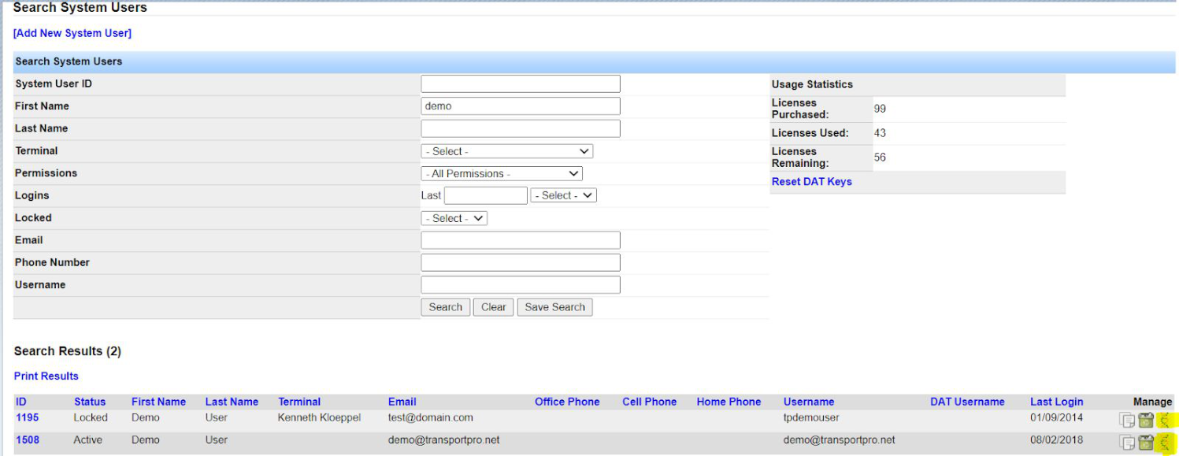Viewport: 1179px width, 456px height.
Task: Sort by DAT Username column header
Action: click(x=967, y=402)
